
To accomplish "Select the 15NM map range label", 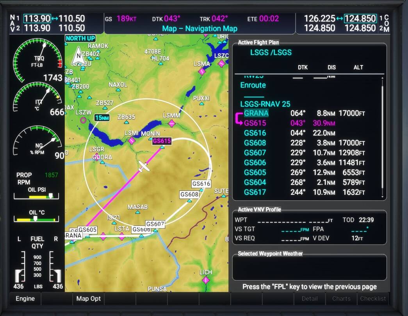I will [102, 118].
